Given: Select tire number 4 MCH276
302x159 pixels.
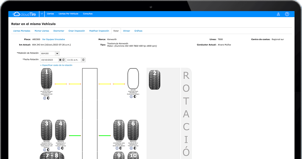Looking at the screenshot, I should [61, 130].
